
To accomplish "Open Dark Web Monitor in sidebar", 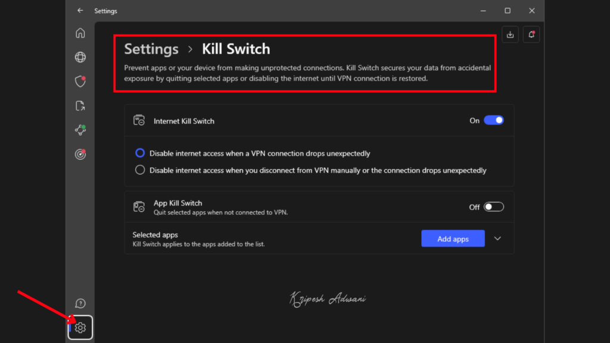I will (80, 154).
